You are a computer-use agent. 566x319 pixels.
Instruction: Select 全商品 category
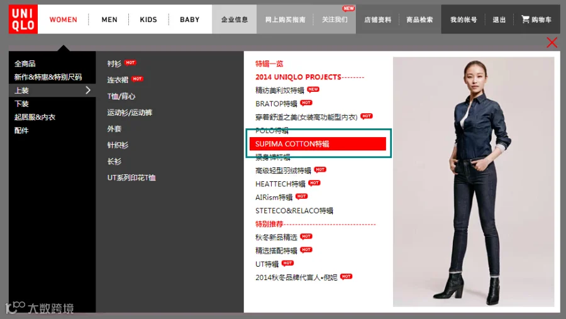pos(25,64)
